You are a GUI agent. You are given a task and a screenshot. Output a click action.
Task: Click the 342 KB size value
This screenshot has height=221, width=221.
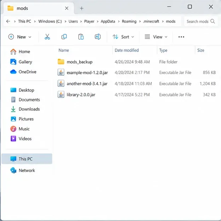(209, 94)
